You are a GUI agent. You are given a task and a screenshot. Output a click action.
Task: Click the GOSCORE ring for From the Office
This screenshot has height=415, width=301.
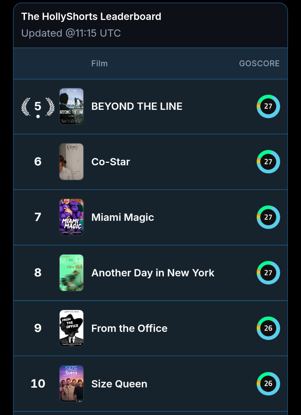[268, 328]
